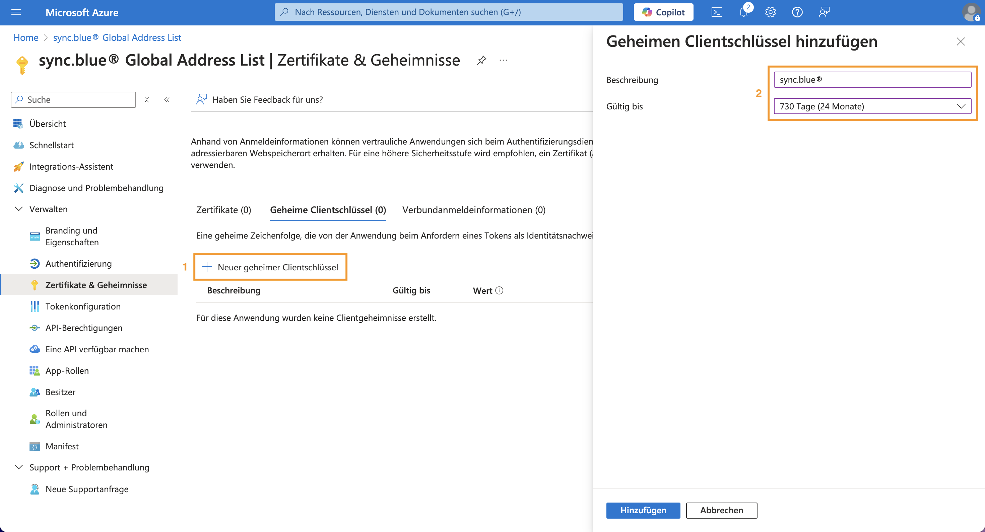Click the Microsoft Azure logo text
The height and width of the screenshot is (532, 985).
[x=82, y=12]
